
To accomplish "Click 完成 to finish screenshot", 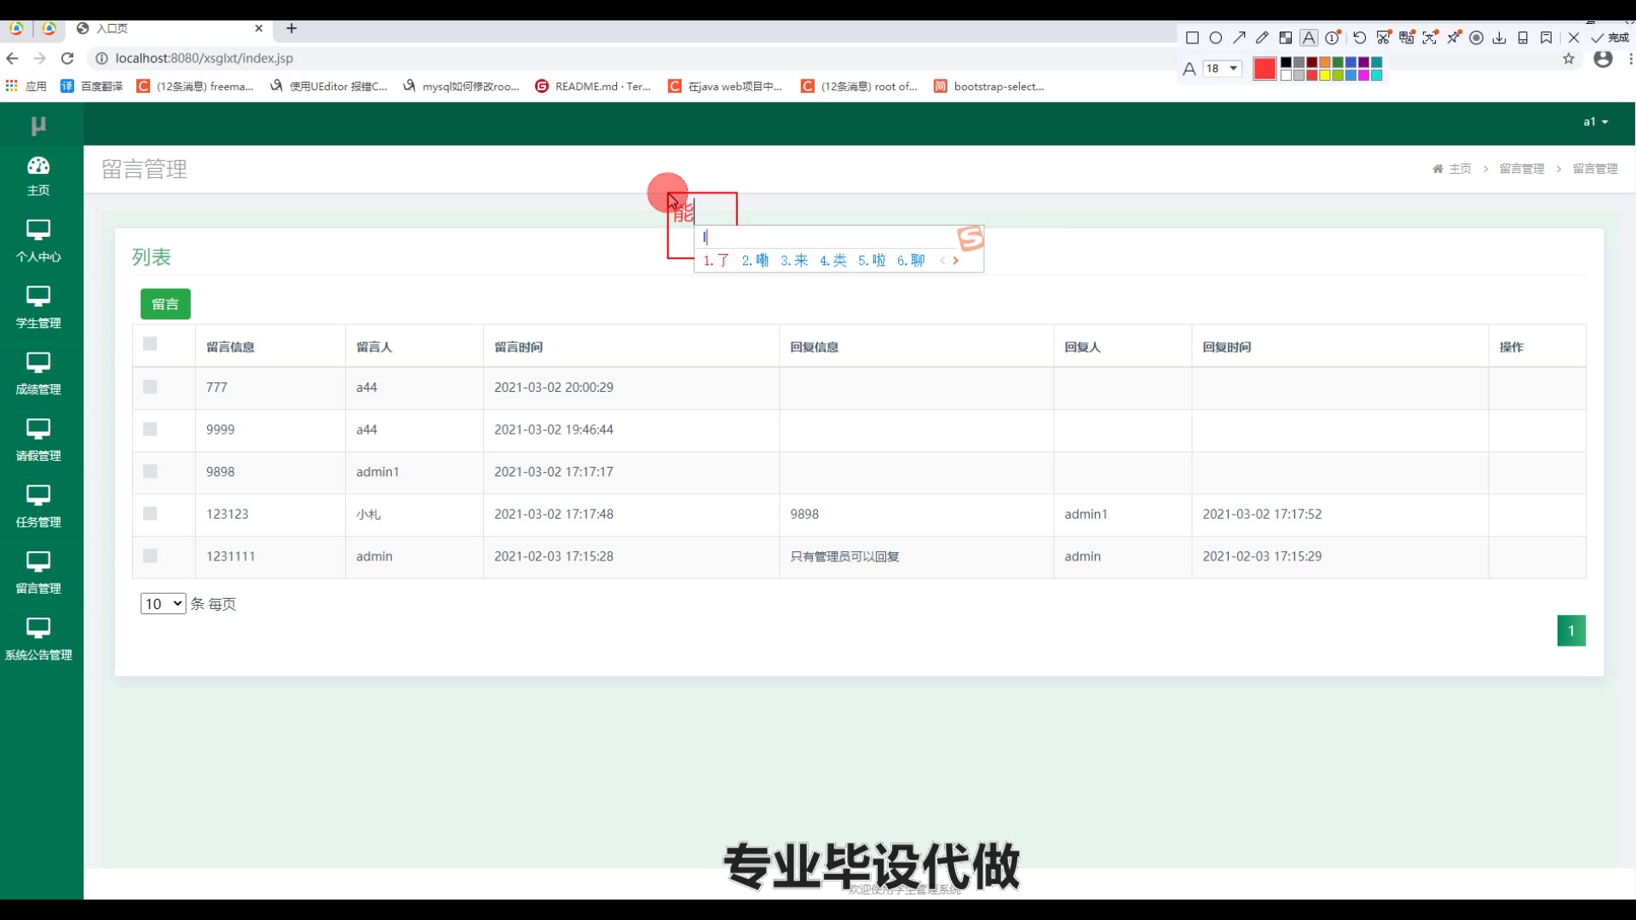I will click(x=1610, y=37).
